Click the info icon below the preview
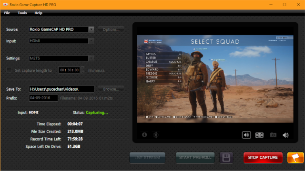This screenshot has height=171, width=305. click(144, 135)
